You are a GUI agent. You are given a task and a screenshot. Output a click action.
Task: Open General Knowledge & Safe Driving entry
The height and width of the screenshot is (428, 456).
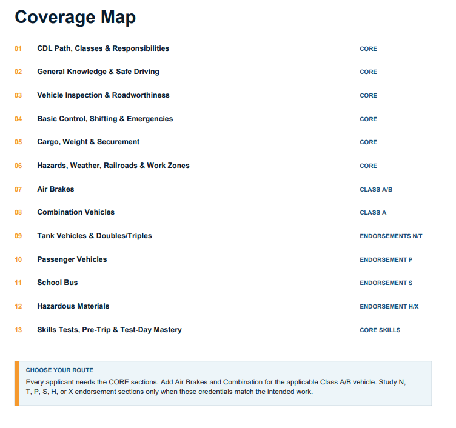(98, 72)
